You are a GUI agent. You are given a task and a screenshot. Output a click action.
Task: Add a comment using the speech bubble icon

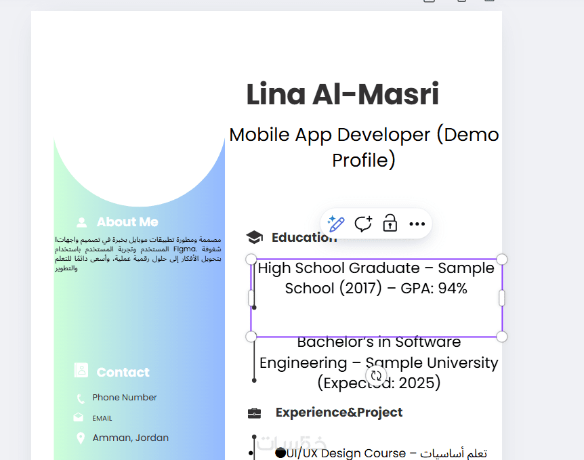tap(363, 224)
